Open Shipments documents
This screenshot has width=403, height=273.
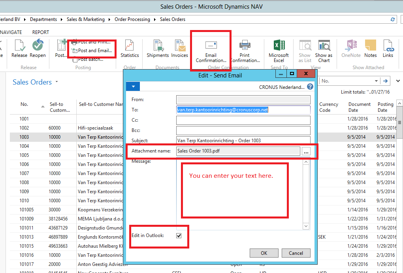point(158,48)
